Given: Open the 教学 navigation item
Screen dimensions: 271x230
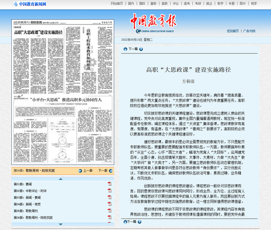Looking at the screenshot, I should point(220,4).
